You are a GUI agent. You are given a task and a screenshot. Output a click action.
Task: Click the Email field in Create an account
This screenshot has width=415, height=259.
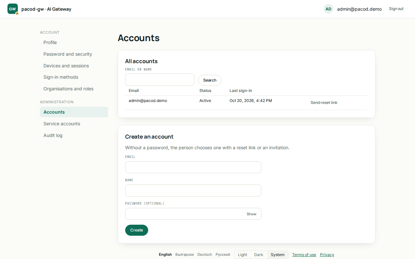coord(193,167)
